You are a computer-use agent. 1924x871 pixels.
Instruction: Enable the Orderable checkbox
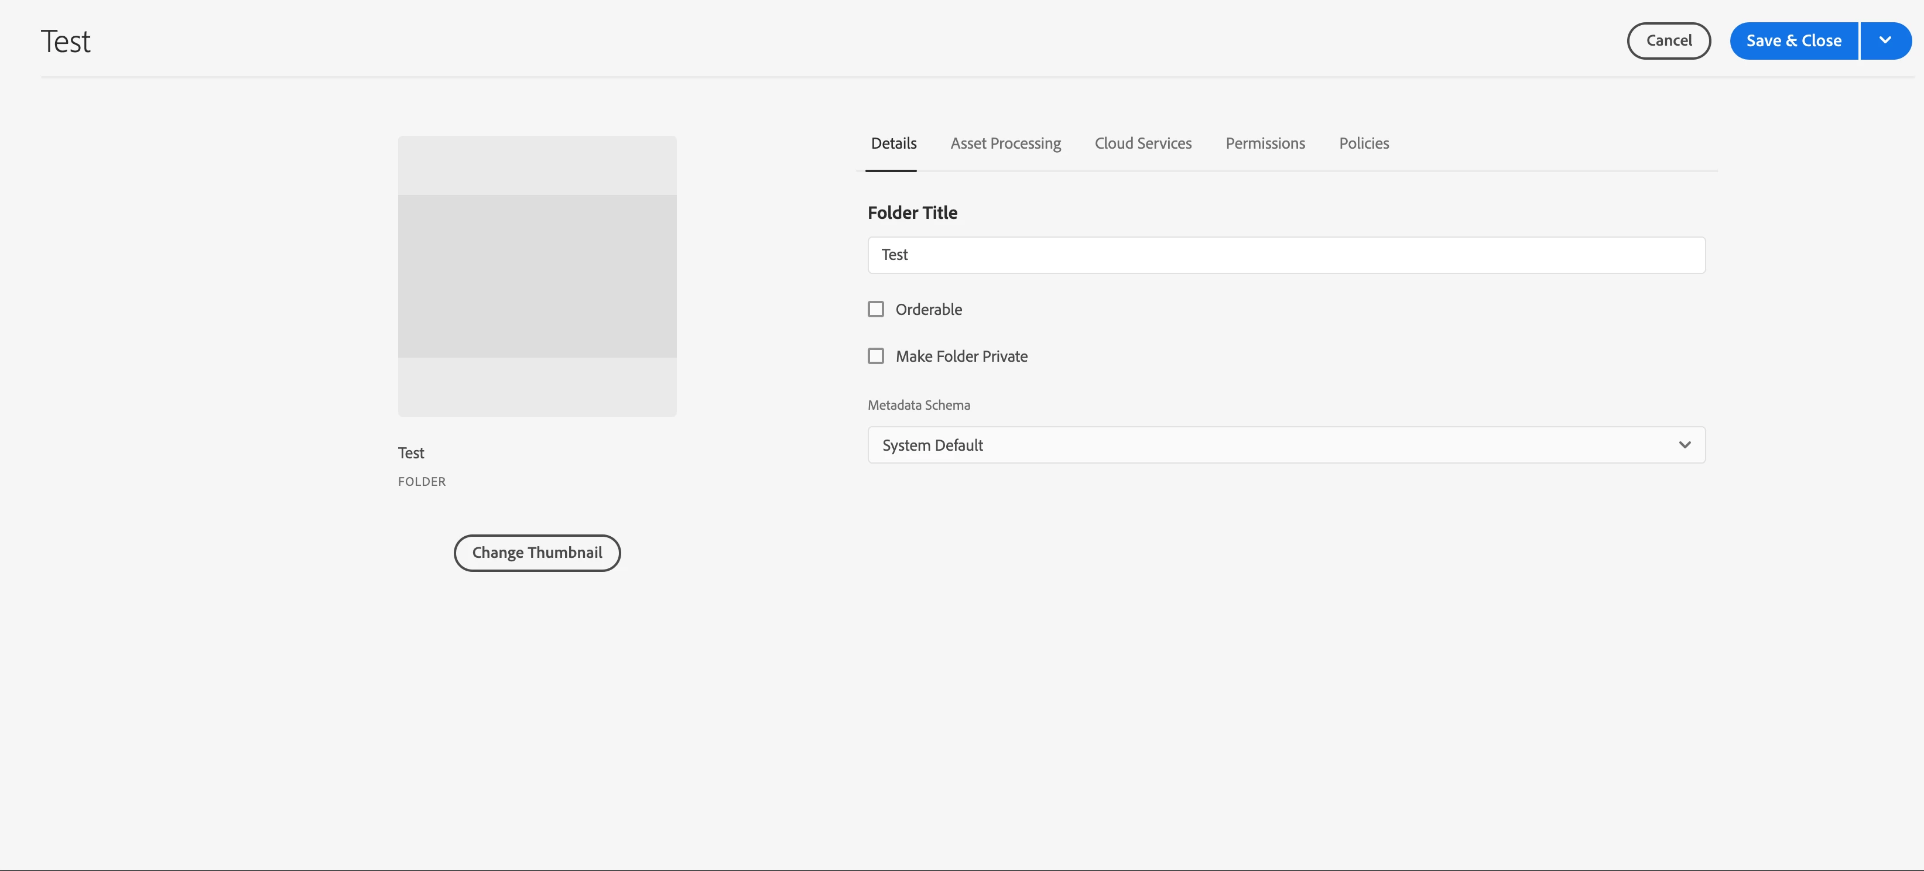[875, 309]
